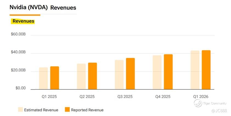Viewport: 231px width, 116px height.
Task: Click the Q1 2025 axis label
Action: tap(49, 97)
